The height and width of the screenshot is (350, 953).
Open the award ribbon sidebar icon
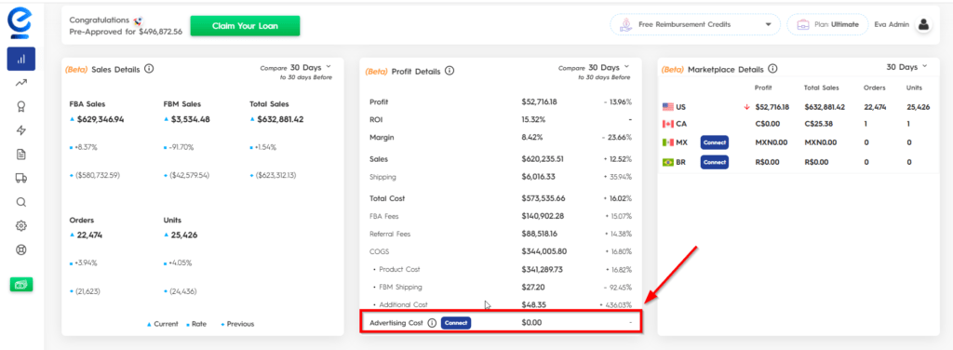(21, 106)
